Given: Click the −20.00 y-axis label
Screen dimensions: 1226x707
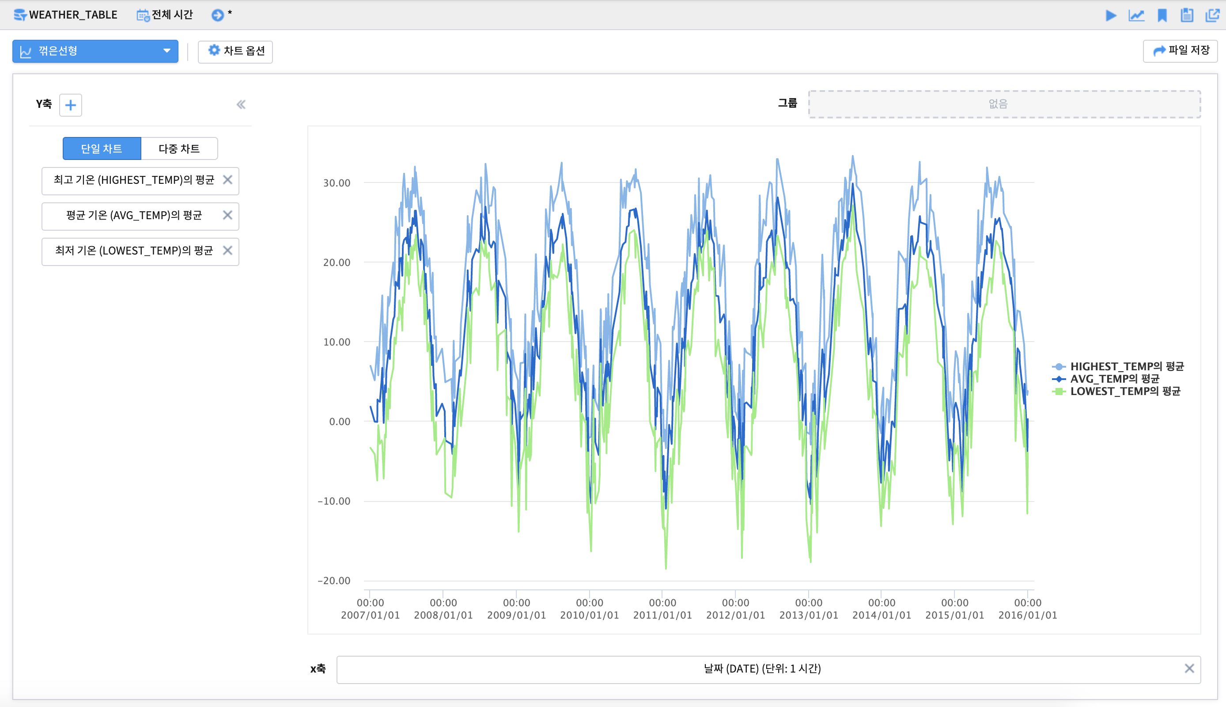Looking at the screenshot, I should [x=334, y=581].
